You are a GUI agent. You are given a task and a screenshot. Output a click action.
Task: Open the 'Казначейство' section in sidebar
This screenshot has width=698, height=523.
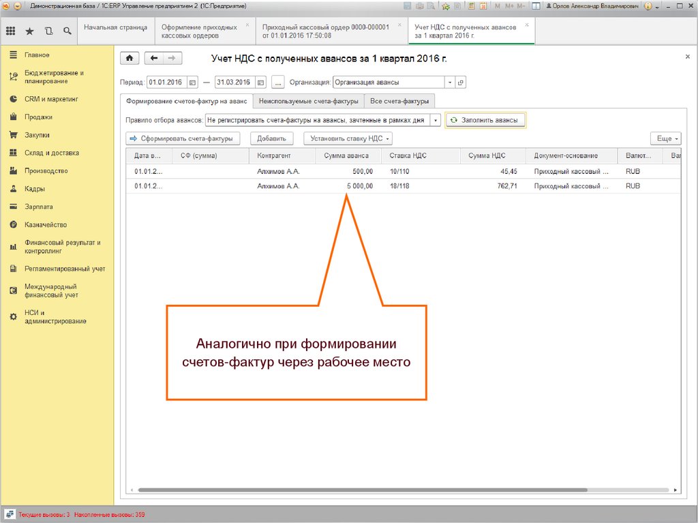tap(46, 224)
